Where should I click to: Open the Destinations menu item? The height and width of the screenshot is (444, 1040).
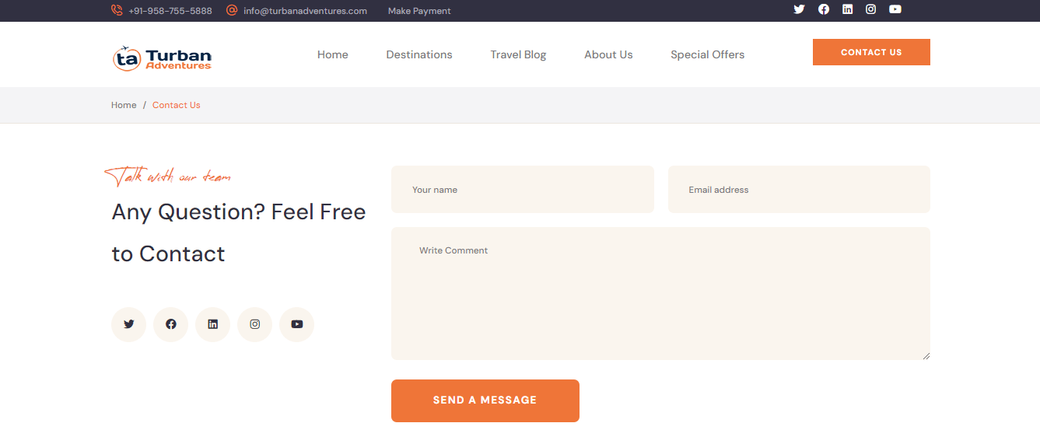(419, 54)
